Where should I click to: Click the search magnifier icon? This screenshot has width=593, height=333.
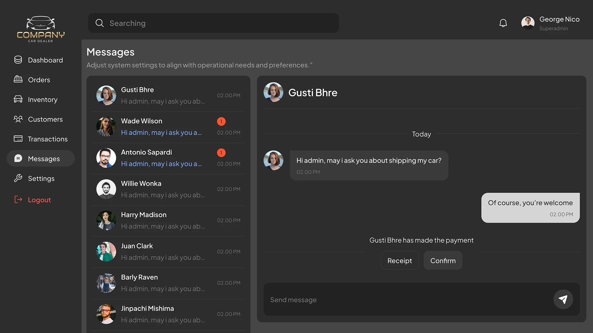tap(99, 23)
